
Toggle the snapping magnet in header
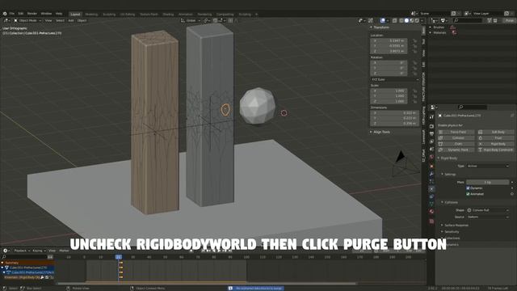coord(216,20)
